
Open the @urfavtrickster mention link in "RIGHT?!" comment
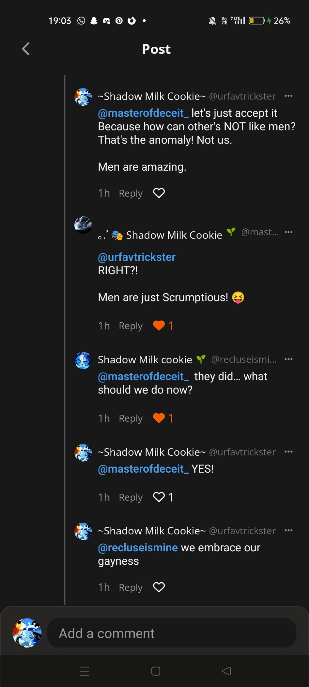coord(137,257)
